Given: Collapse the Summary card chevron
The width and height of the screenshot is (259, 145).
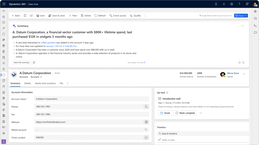Looking at the screenshot, I should pos(242,26).
